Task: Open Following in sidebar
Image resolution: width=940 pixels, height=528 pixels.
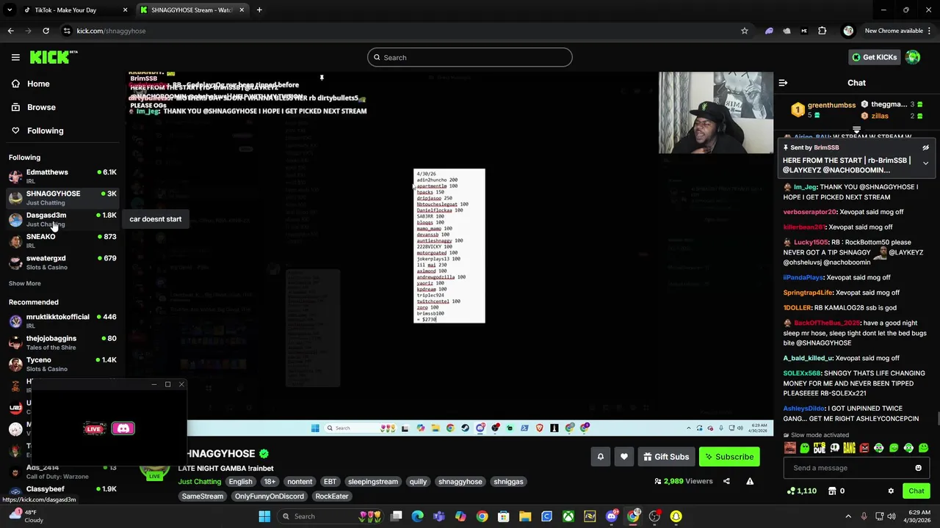Action: pyautogui.click(x=37, y=131)
